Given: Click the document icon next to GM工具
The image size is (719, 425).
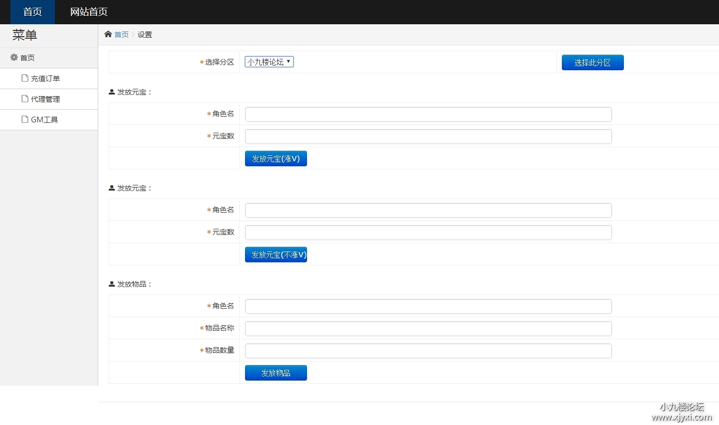Looking at the screenshot, I should tap(24, 119).
